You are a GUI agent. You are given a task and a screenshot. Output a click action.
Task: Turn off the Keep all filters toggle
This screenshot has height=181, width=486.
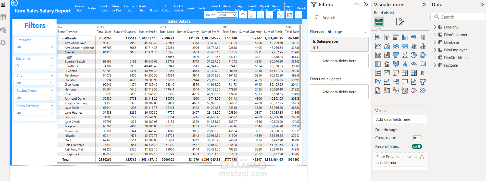tap(417, 146)
